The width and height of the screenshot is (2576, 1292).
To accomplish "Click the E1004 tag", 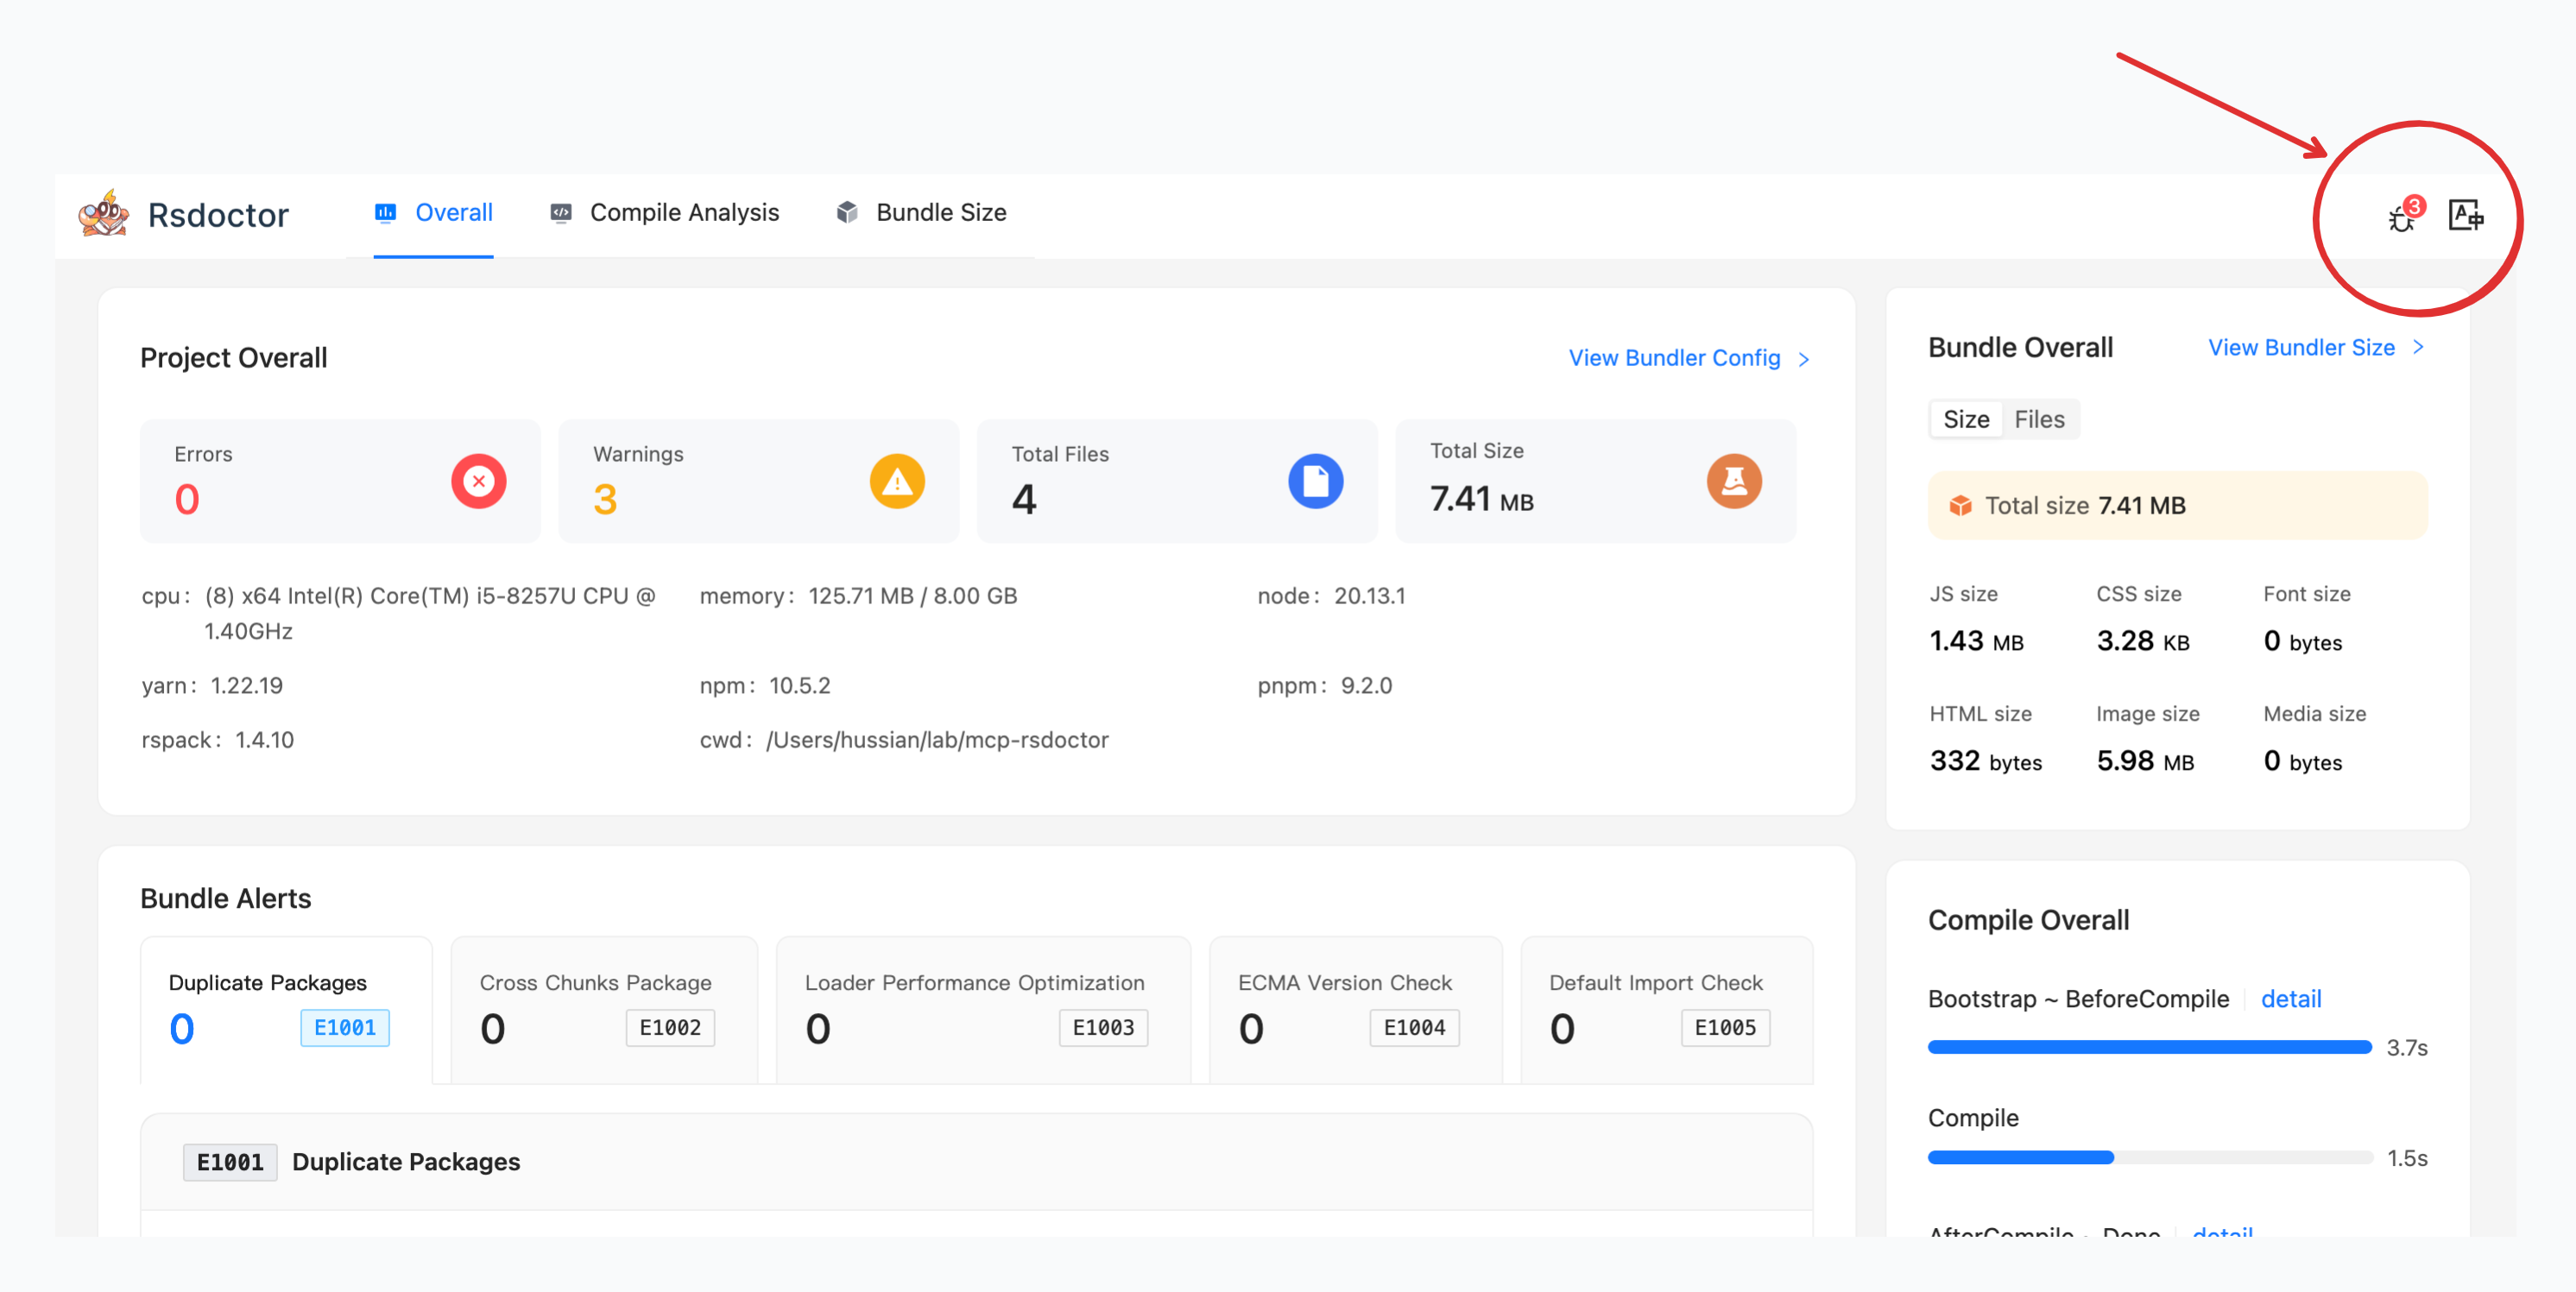I will coord(1414,1028).
